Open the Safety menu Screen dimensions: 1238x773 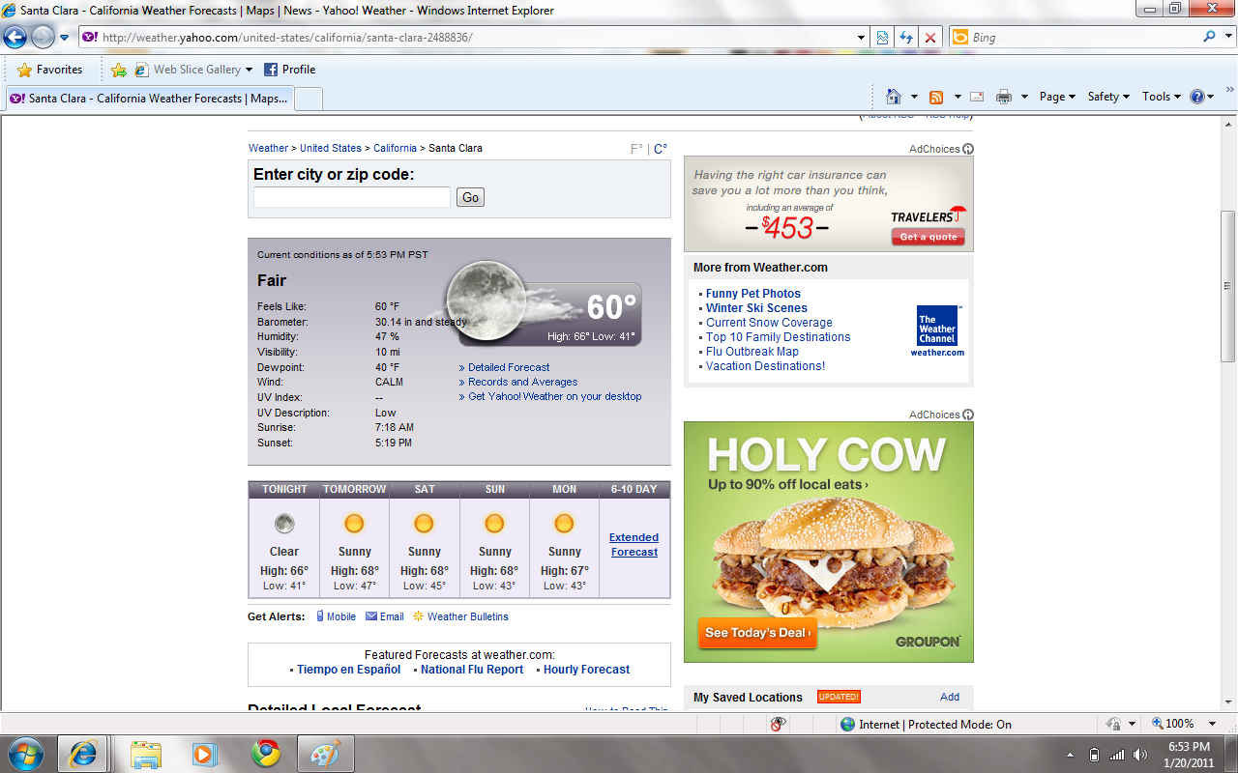pos(1109,97)
